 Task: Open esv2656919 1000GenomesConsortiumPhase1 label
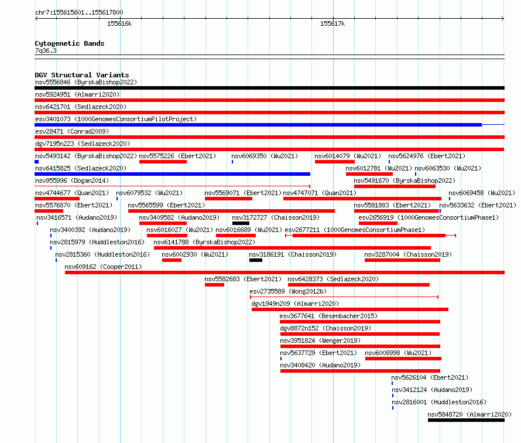[429, 217]
